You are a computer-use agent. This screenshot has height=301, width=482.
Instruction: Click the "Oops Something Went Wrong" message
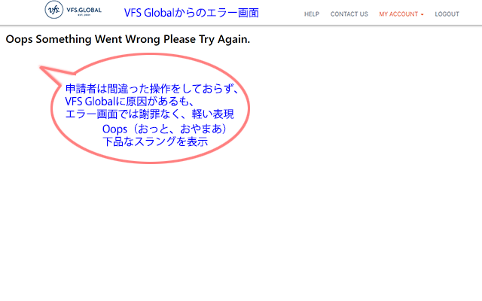click(x=128, y=39)
